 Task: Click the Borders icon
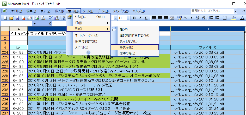click(x=225, y=18)
